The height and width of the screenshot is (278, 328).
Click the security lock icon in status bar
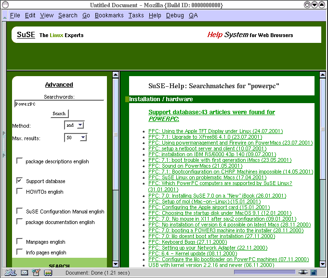pyautogui.click(x=314, y=272)
